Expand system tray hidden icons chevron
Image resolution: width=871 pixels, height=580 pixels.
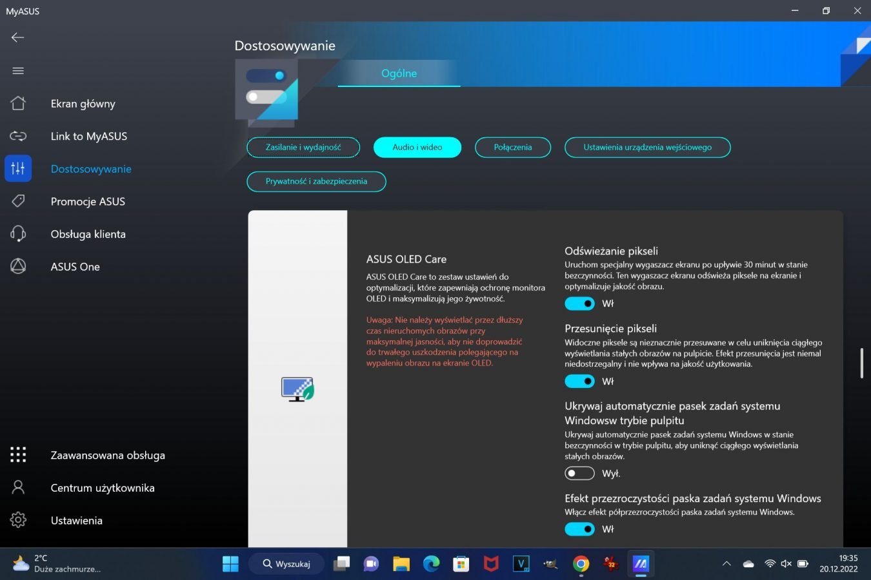(726, 564)
